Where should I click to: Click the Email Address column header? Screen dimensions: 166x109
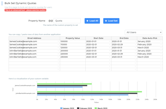pos(34,38)
